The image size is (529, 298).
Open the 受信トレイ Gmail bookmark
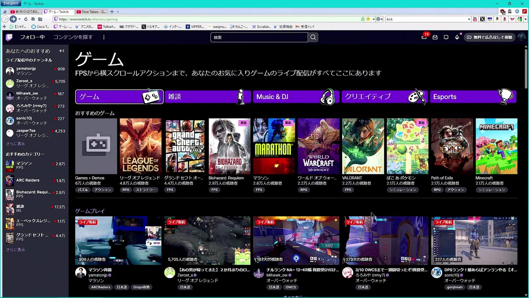(306, 26)
